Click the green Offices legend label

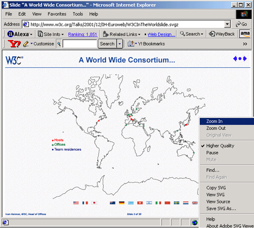[x=60, y=144]
